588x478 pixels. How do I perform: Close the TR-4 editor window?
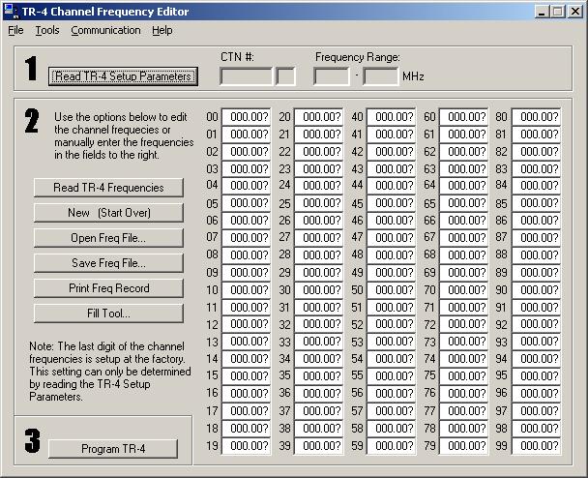[574, 12]
